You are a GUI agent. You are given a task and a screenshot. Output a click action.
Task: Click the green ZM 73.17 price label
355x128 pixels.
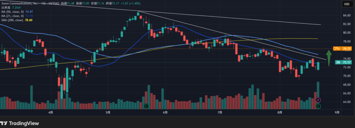click(x=343, y=62)
